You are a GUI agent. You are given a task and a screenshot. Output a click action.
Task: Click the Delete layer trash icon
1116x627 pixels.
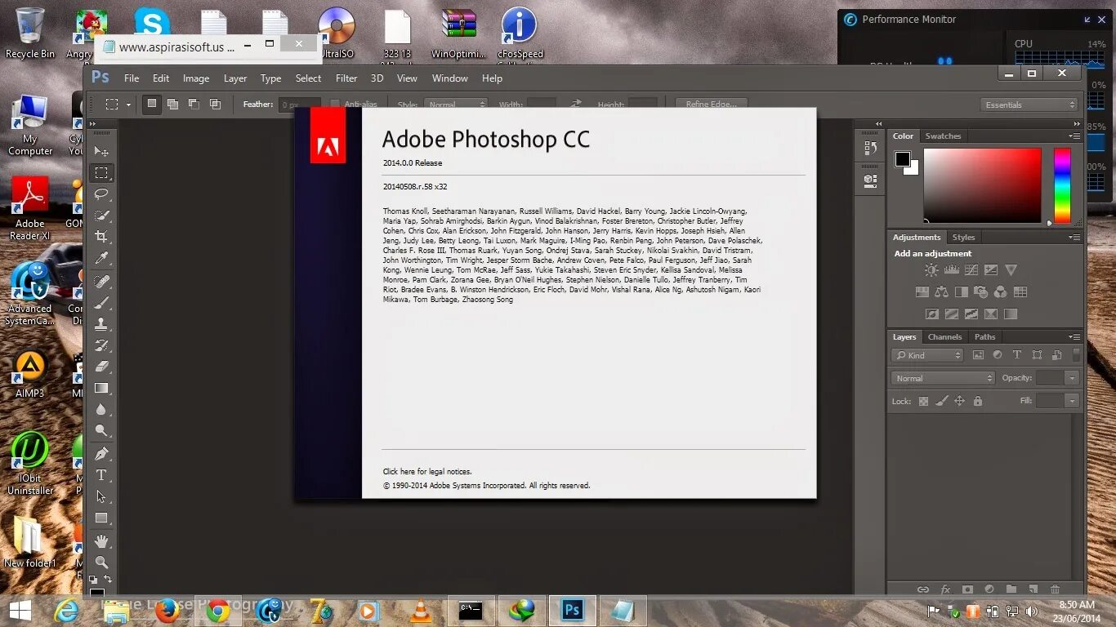click(1055, 589)
